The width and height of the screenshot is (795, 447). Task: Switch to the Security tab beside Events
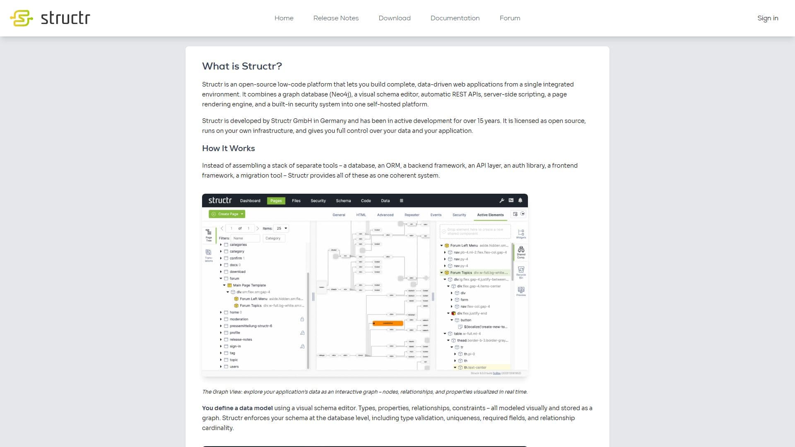(459, 215)
